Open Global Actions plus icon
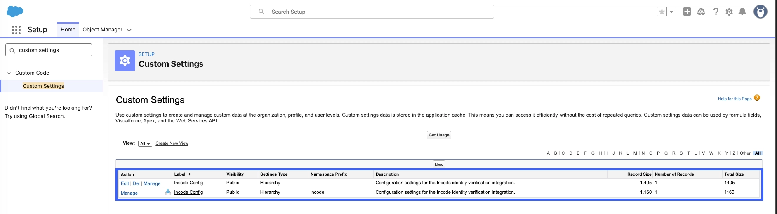Image resolution: width=777 pixels, height=214 pixels. [687, 12]
